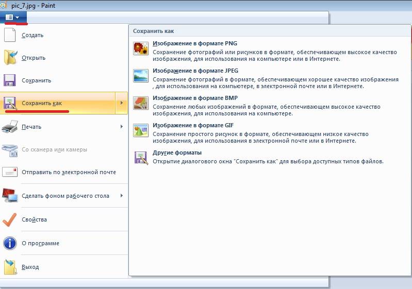Open the Paint file menu button

(13, 18)
